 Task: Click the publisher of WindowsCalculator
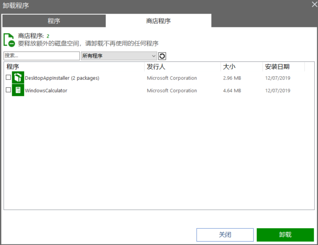point(172,91)
